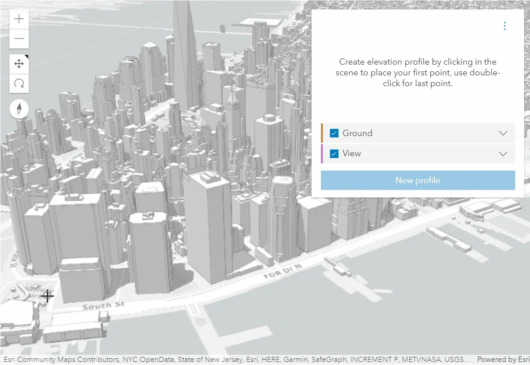Click the purple View color indicator

point(322,154)
